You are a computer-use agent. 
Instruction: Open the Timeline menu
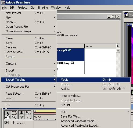coord(43,8)
